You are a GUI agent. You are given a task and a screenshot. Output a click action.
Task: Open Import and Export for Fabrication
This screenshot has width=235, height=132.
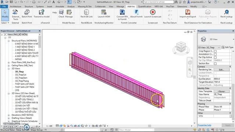[x=188, y=14]
